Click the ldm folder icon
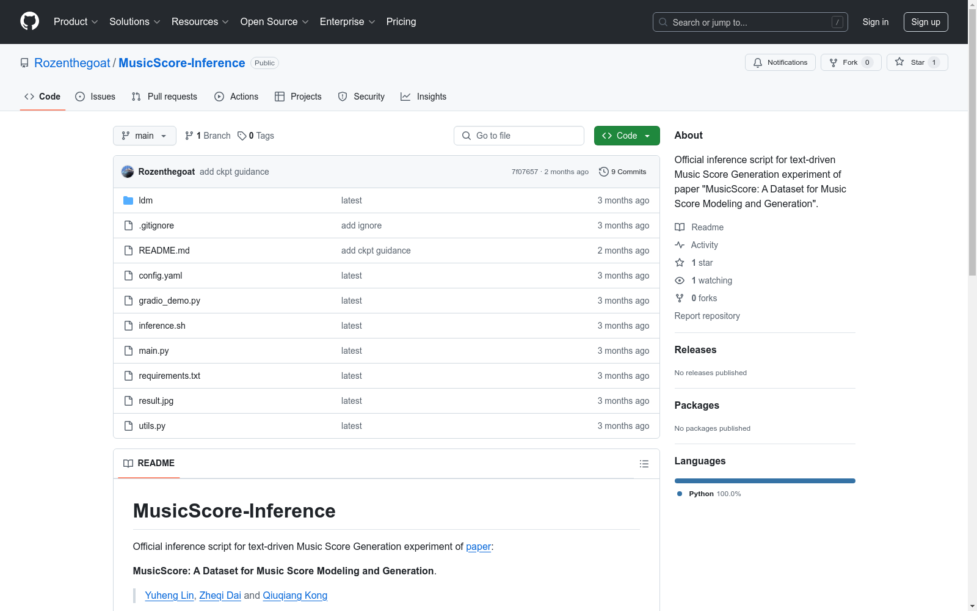This screenshot has width=977, height=611. [128, 200]
